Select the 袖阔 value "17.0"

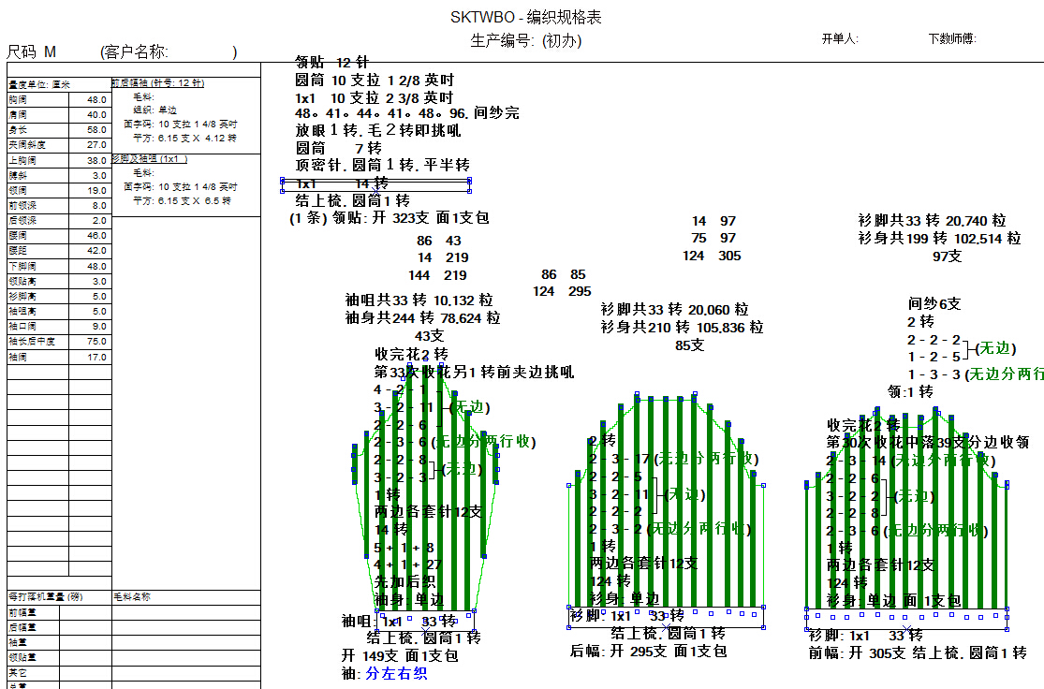coord(96,357)
